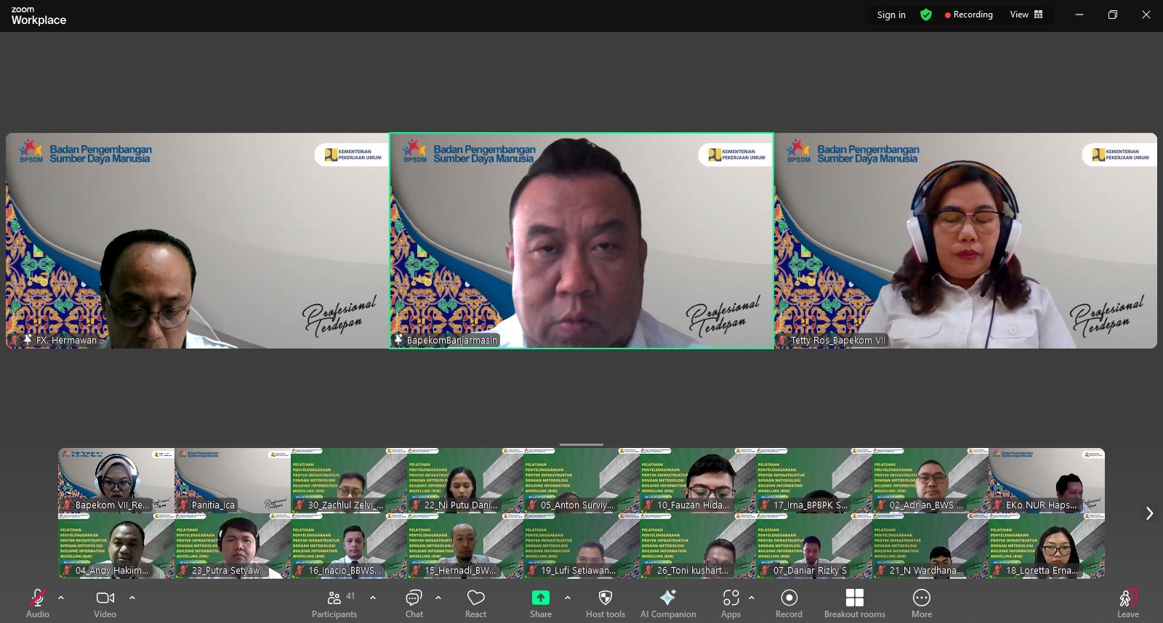Open the View layout menu

[1026, 15]
